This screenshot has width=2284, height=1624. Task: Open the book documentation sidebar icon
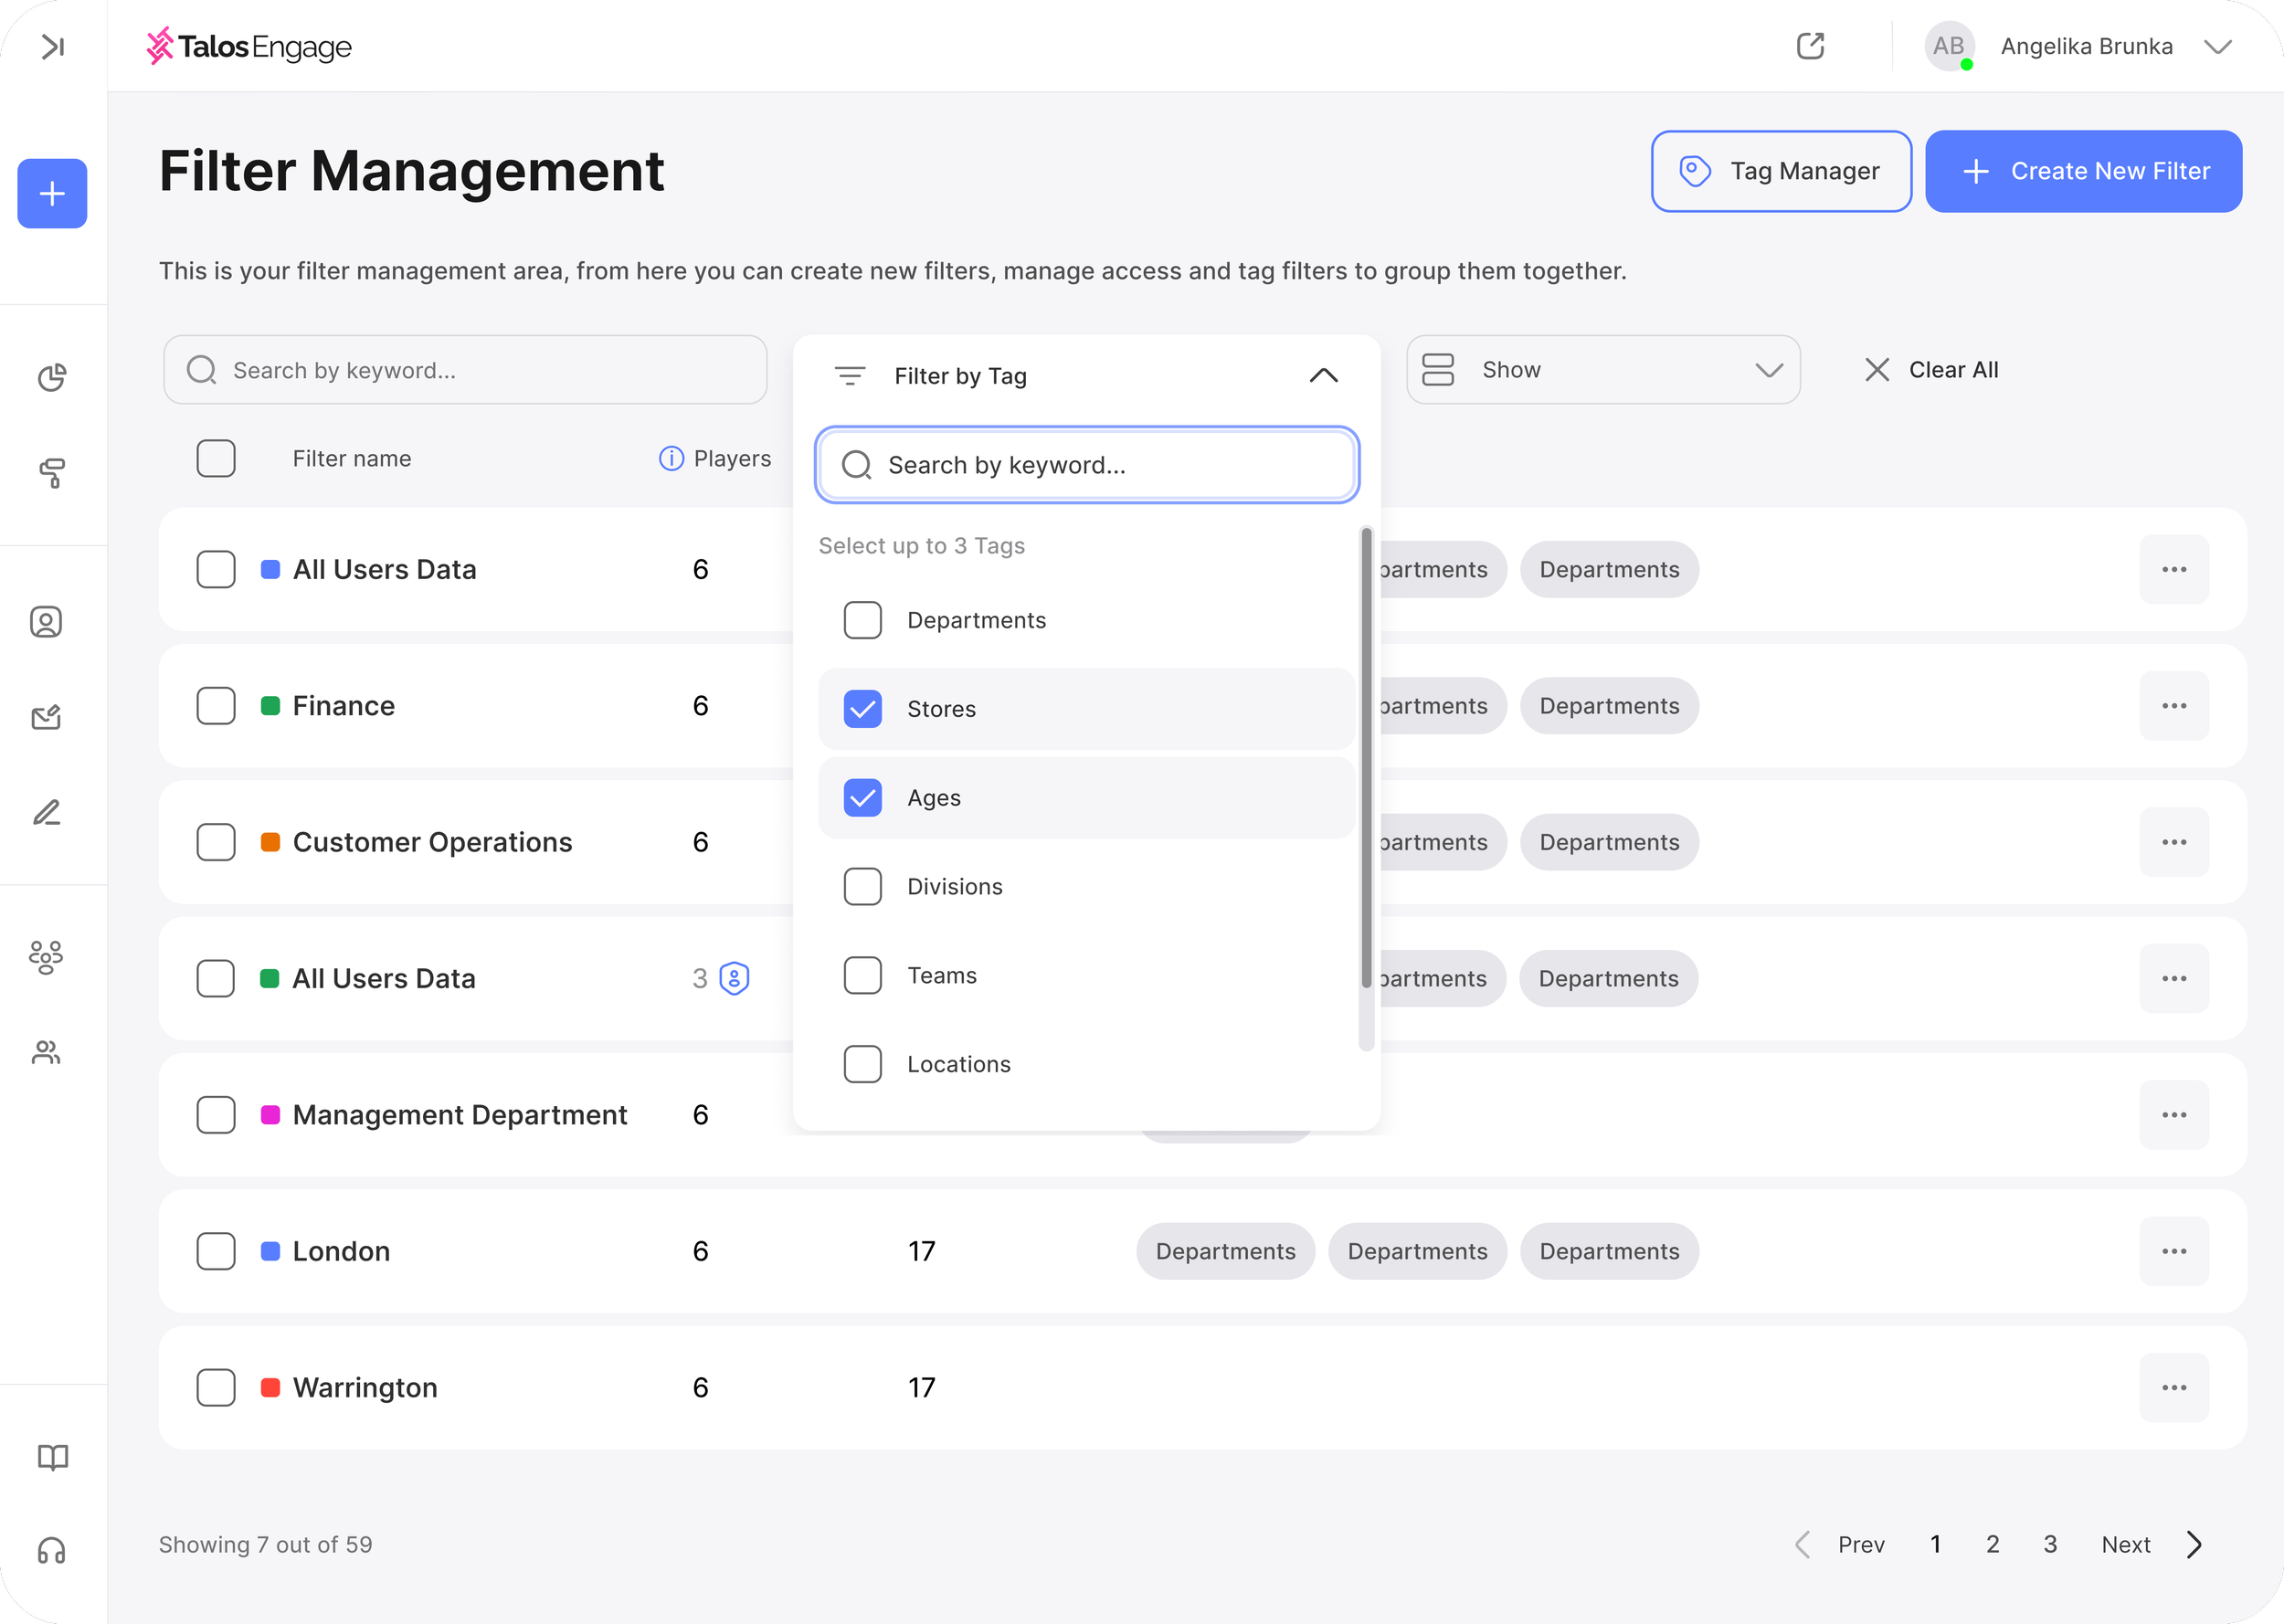point(52,1457)
